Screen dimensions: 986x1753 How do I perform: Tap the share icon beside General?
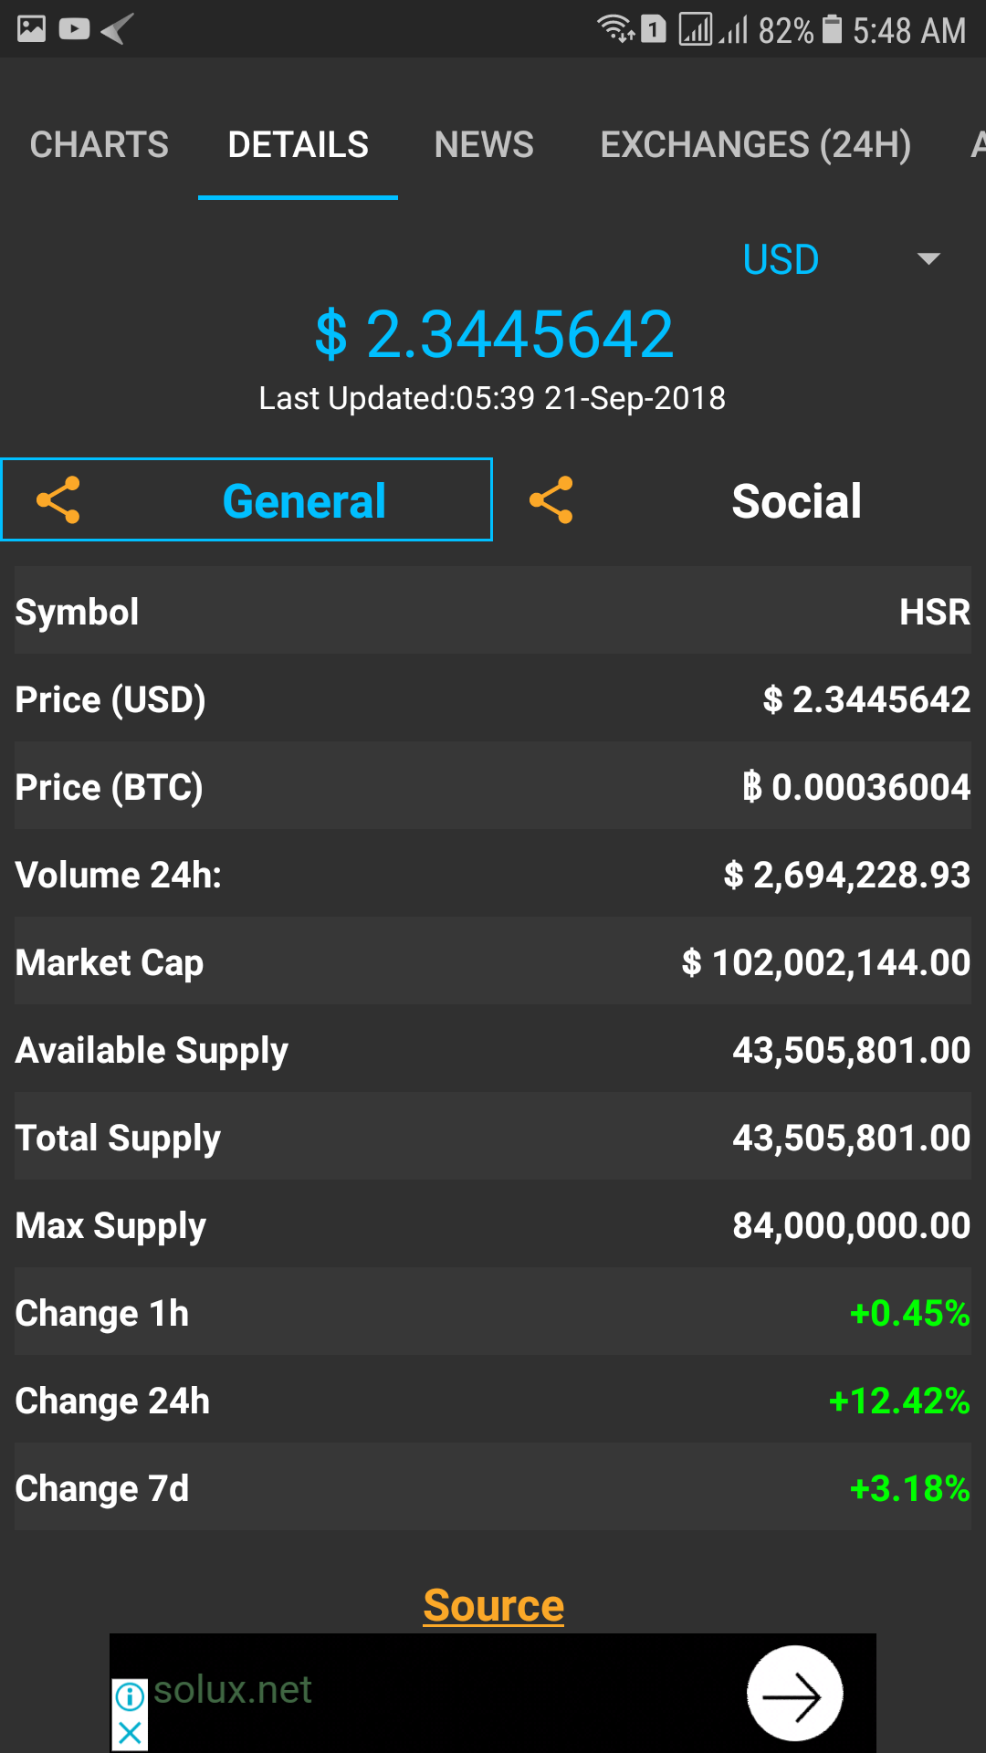coord(58,500)
